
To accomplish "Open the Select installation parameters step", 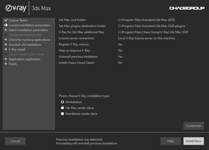I will (28, 30).
